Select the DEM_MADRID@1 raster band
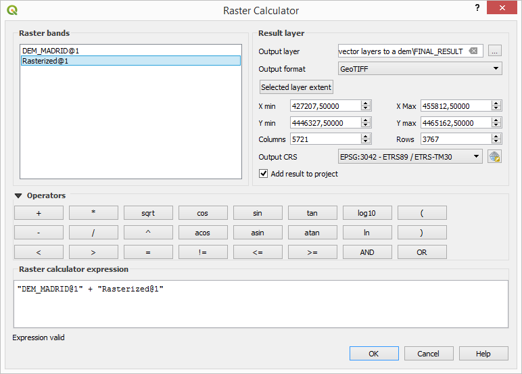 click(51, 51)
